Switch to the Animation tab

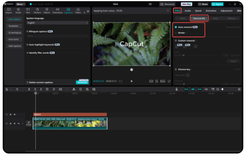point(211,11)
